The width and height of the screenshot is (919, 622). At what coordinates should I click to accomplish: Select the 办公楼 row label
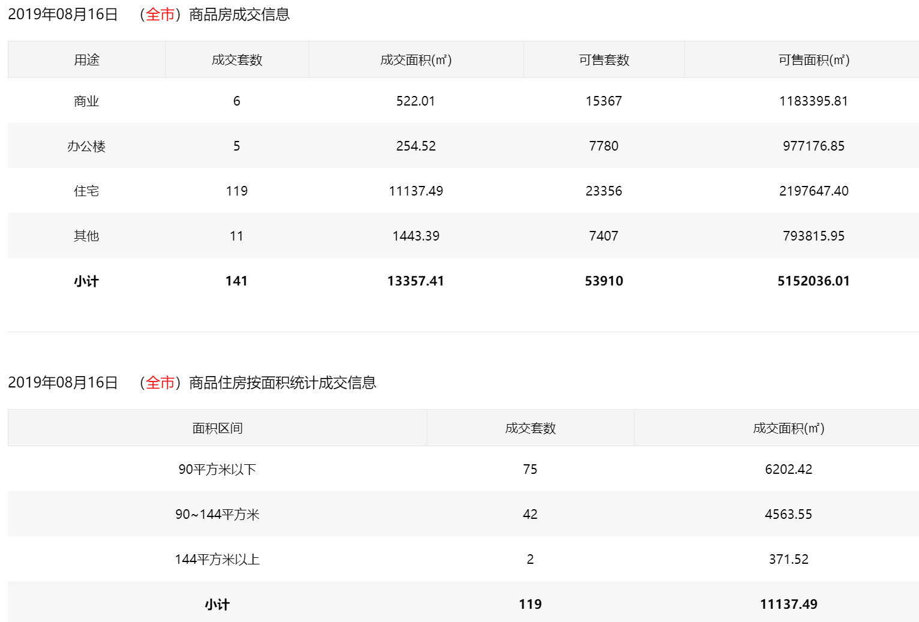pyautogui.click(x=86, y=146)
